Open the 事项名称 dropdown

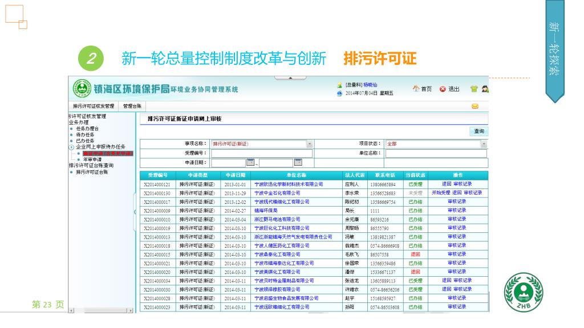click(x=310, y=144)
